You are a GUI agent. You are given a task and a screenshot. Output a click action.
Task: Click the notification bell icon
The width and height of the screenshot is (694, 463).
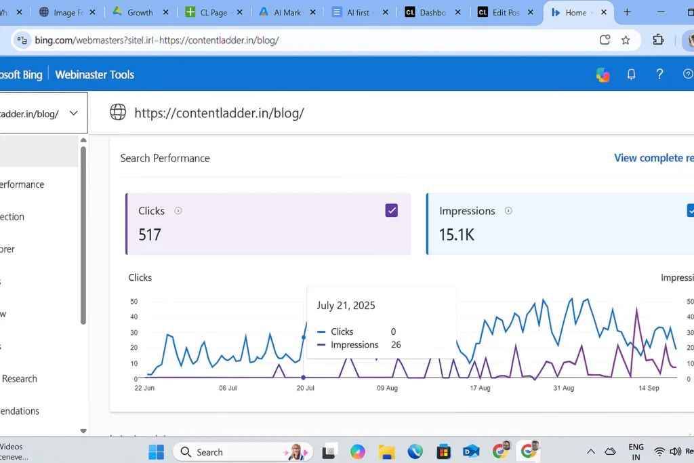click(x=631, y=75)
